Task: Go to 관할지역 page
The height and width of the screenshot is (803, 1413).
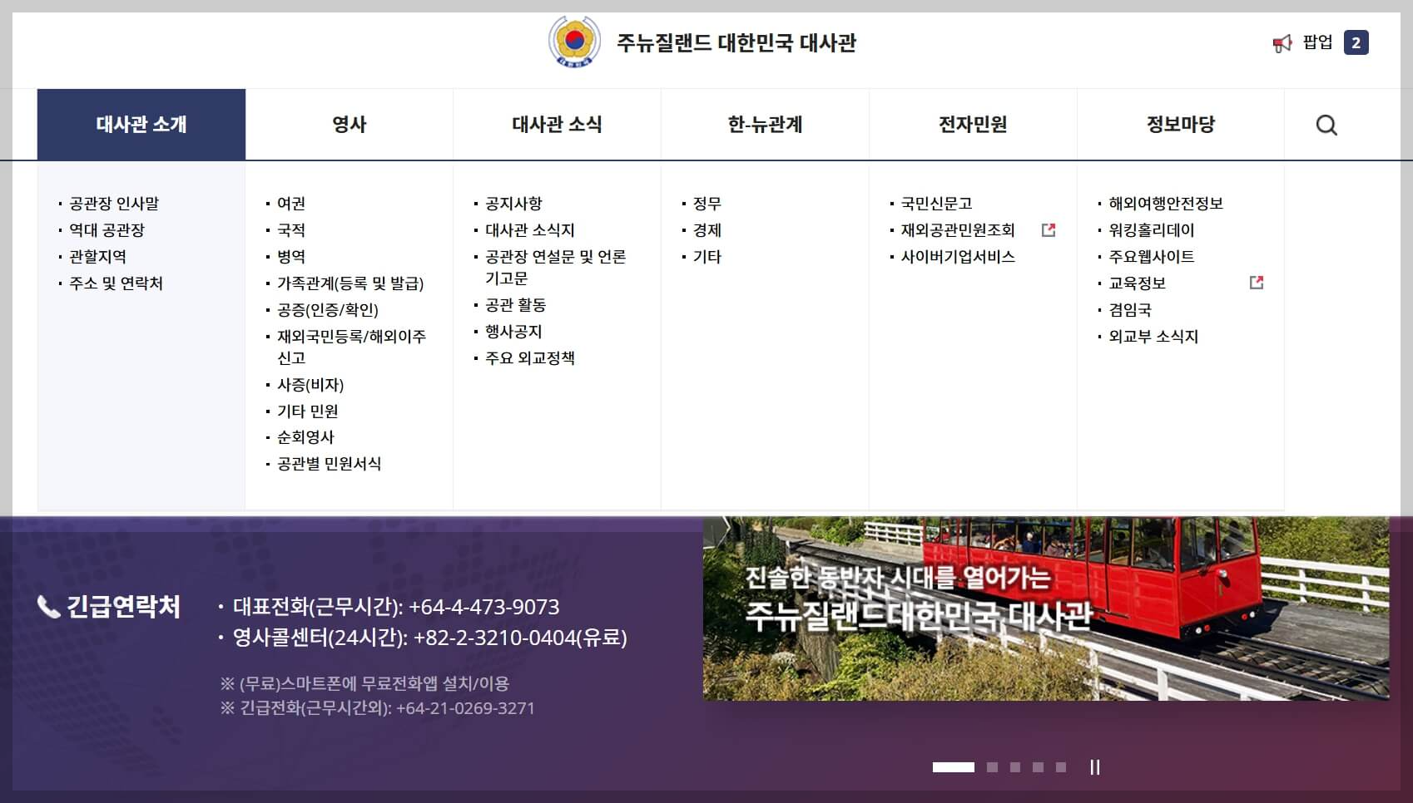Action: point(97,257)
